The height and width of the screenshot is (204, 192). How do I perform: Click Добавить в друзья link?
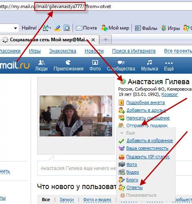click(x=146, y=110)
